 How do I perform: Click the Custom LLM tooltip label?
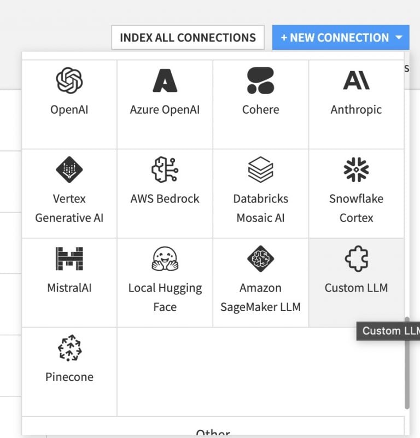pos(390,331)
